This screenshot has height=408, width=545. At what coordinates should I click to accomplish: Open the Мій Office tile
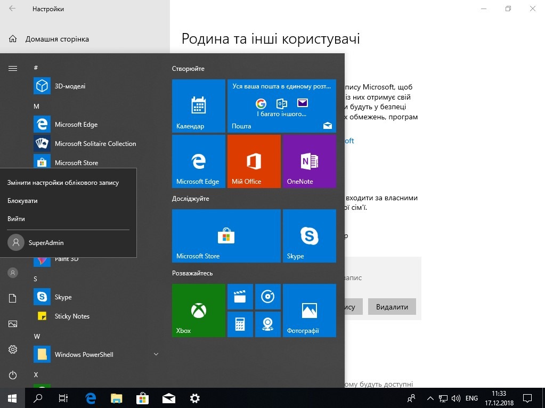(x=254, y=161)
